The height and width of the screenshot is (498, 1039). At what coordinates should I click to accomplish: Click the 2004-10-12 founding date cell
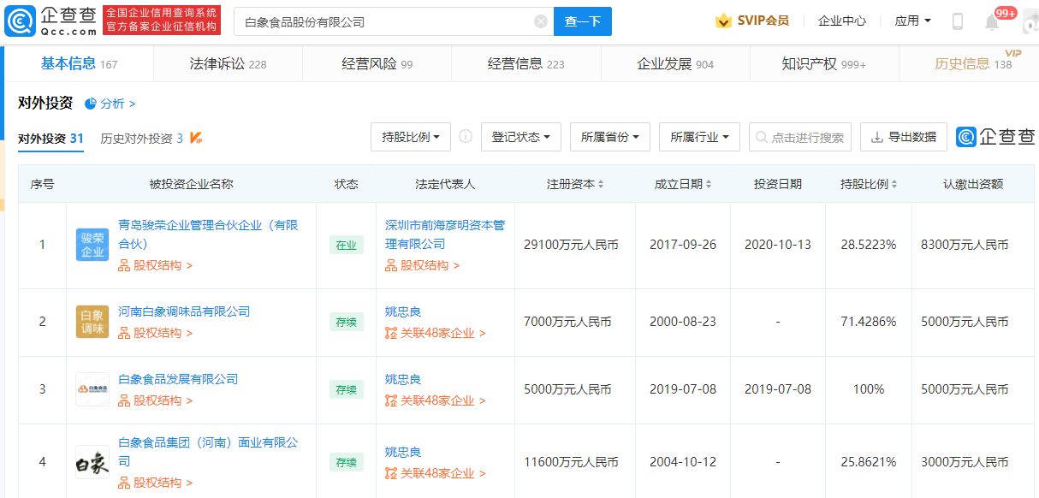[685, 462]
